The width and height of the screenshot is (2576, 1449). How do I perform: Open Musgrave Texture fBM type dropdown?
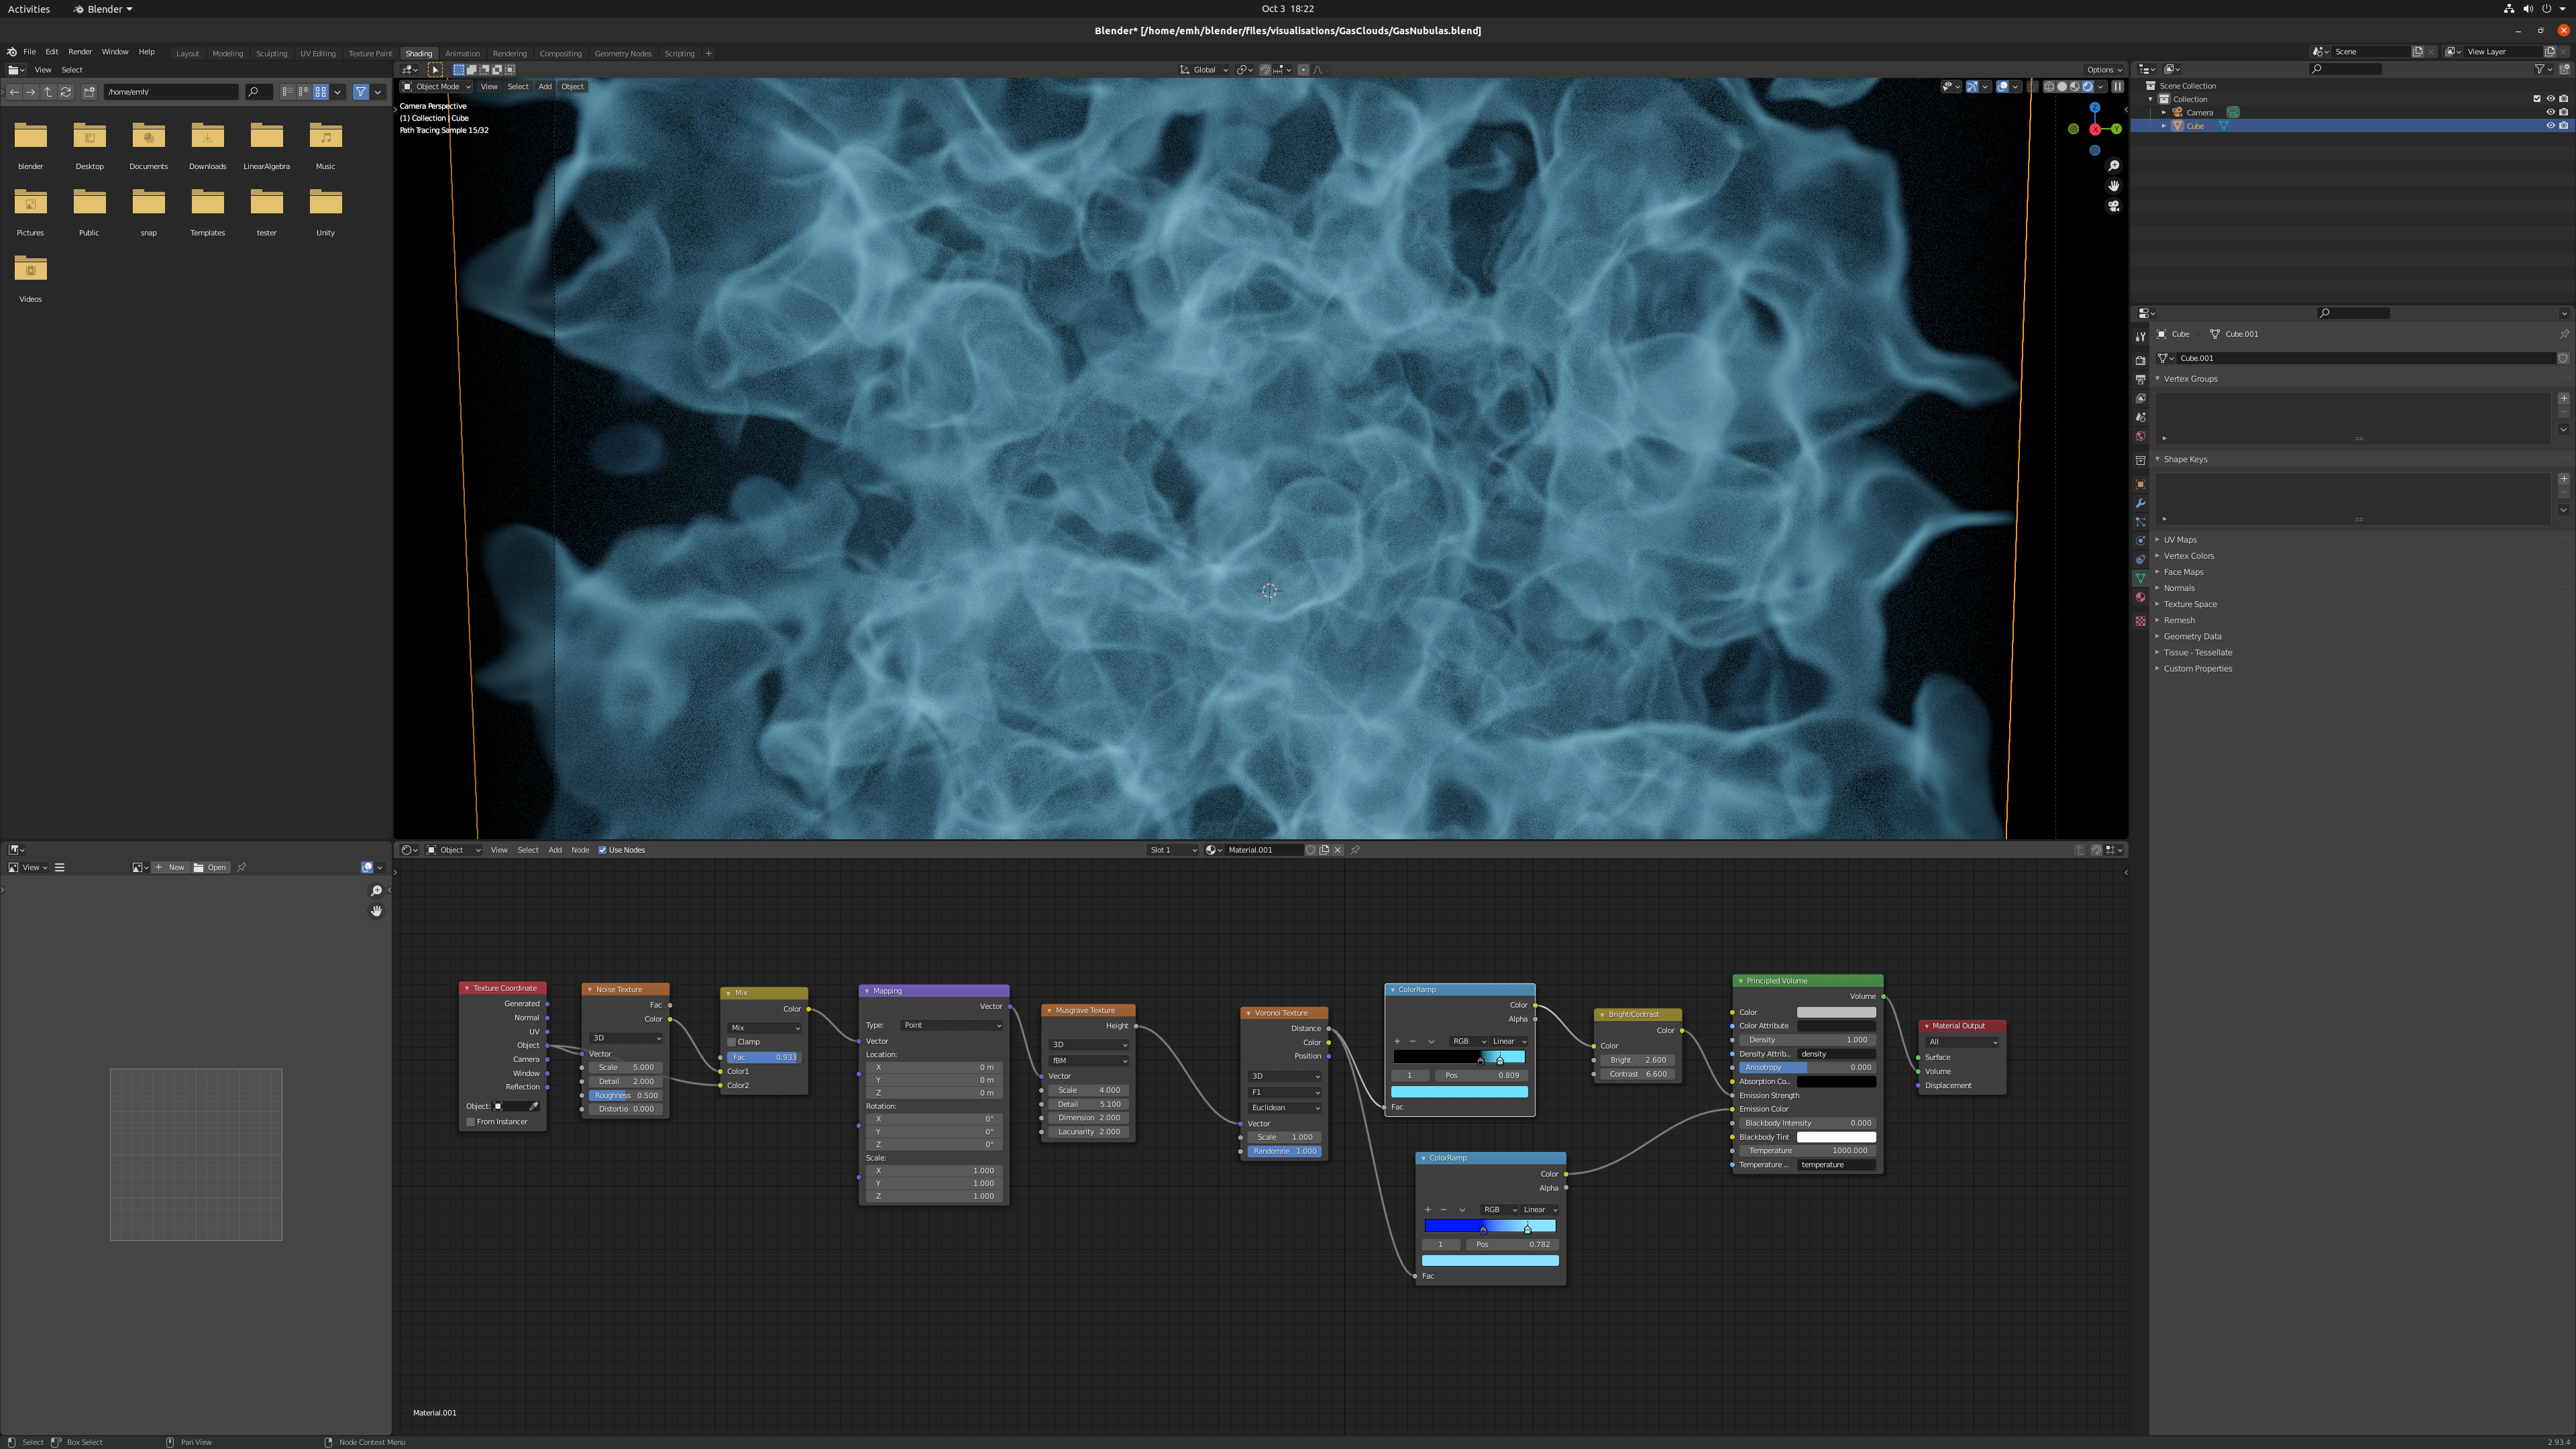pos(1088,1061)
